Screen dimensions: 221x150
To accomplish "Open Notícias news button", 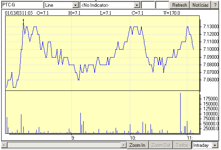I will pyautogui.click(x=200, y=5).
